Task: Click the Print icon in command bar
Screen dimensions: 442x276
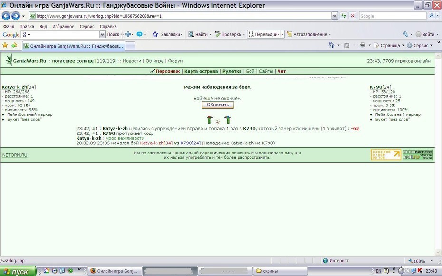Action: 363,45
